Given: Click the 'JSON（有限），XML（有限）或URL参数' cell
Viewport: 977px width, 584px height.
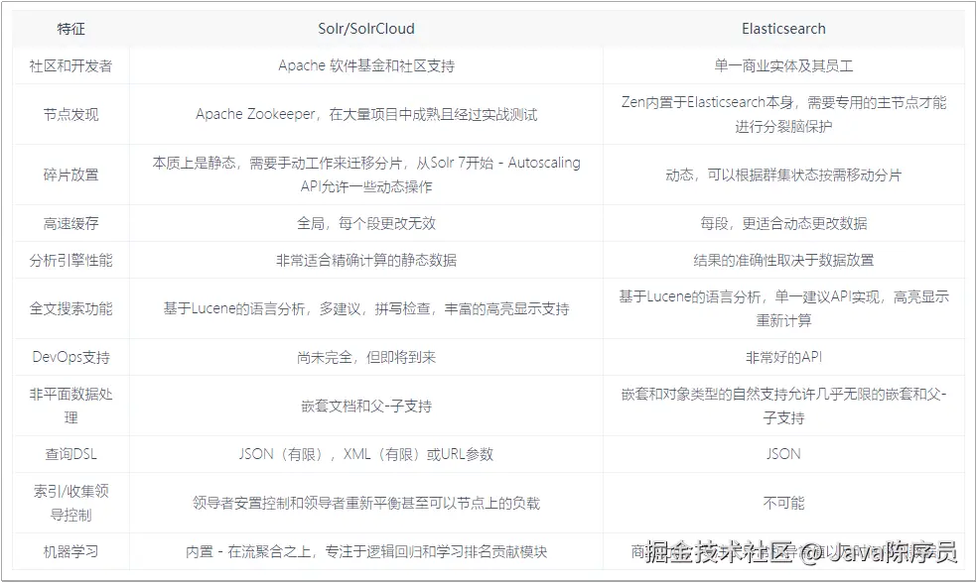Looking at the screenshot, I should click(x=365, y=454).
